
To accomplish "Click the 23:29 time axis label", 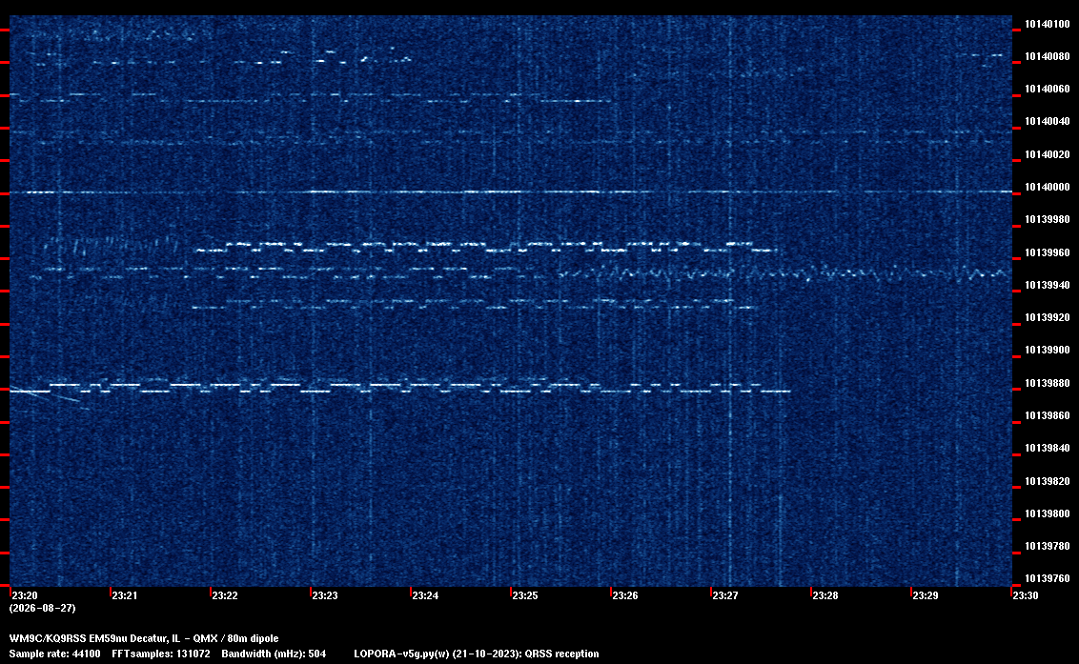I will [925, 595].
